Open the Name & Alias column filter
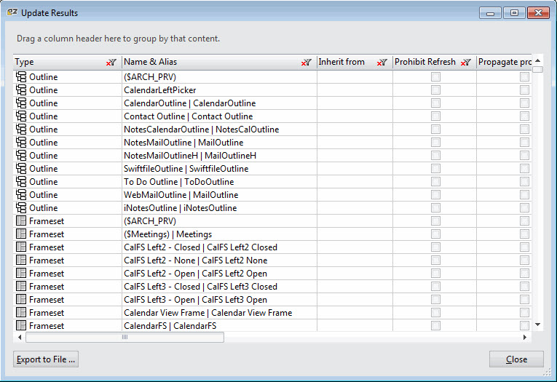557x382 pixels. [307, 63]
